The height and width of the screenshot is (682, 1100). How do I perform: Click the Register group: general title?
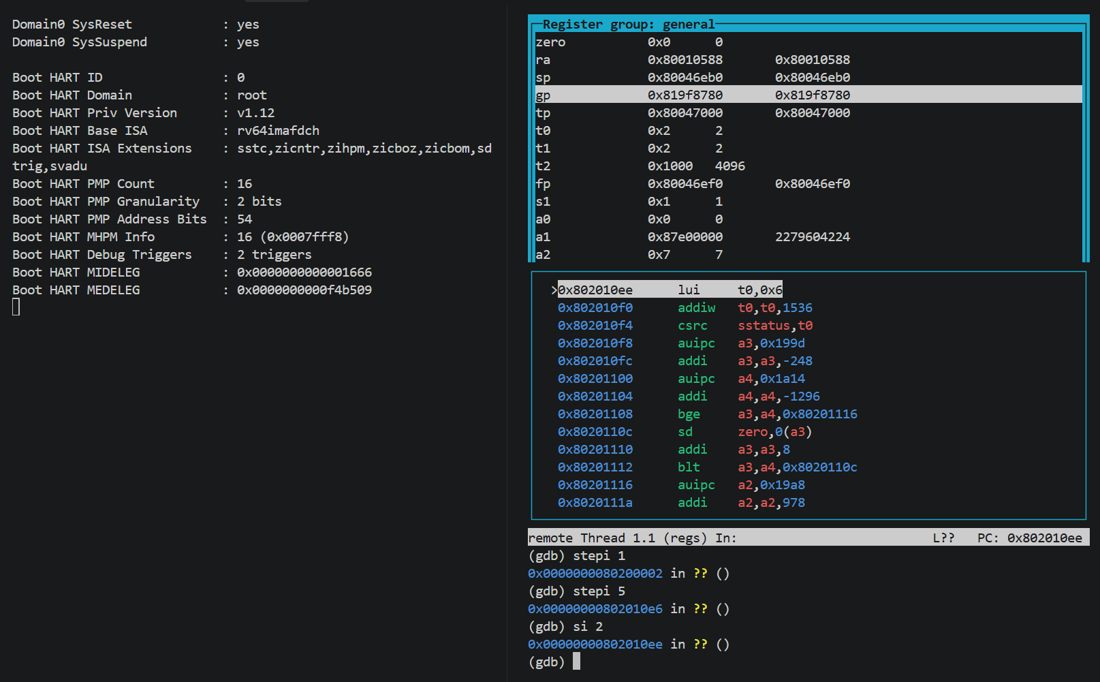click(x=628, y=25)
